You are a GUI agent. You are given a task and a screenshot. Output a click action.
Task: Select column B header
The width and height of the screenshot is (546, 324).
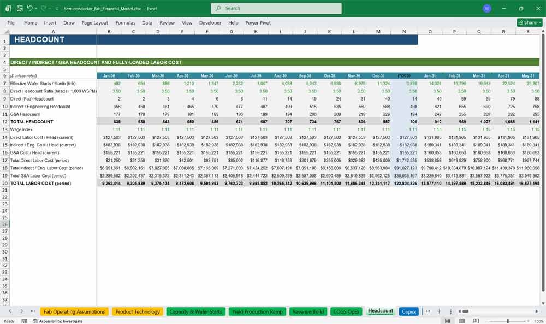click(x=109, y=32)
